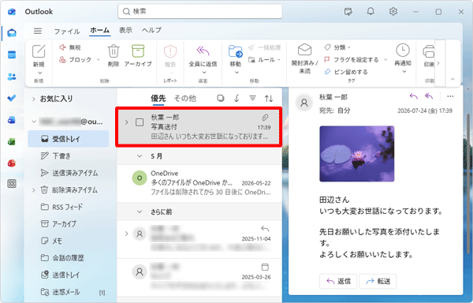The height and width of the screenshot is (303, 473).
Task: Open the ファイル menu
Action: click(67, 31)
